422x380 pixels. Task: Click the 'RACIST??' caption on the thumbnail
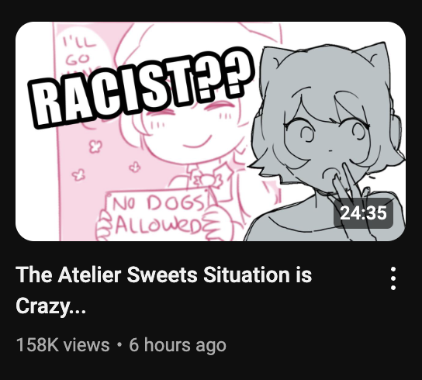pos(142,89)
